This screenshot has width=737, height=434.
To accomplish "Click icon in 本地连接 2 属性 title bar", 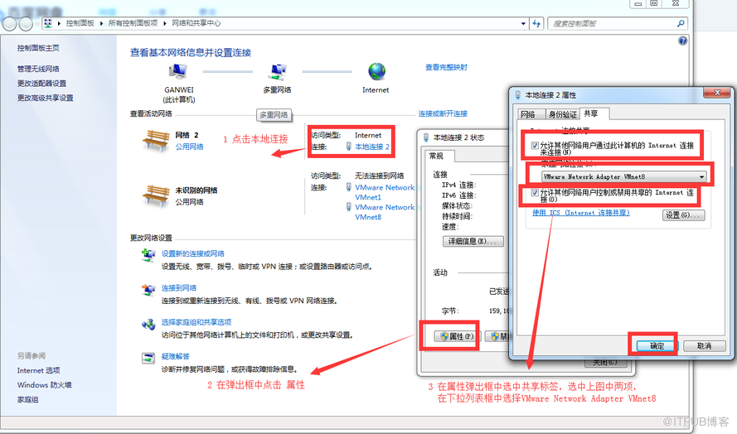I will point(518,95).
